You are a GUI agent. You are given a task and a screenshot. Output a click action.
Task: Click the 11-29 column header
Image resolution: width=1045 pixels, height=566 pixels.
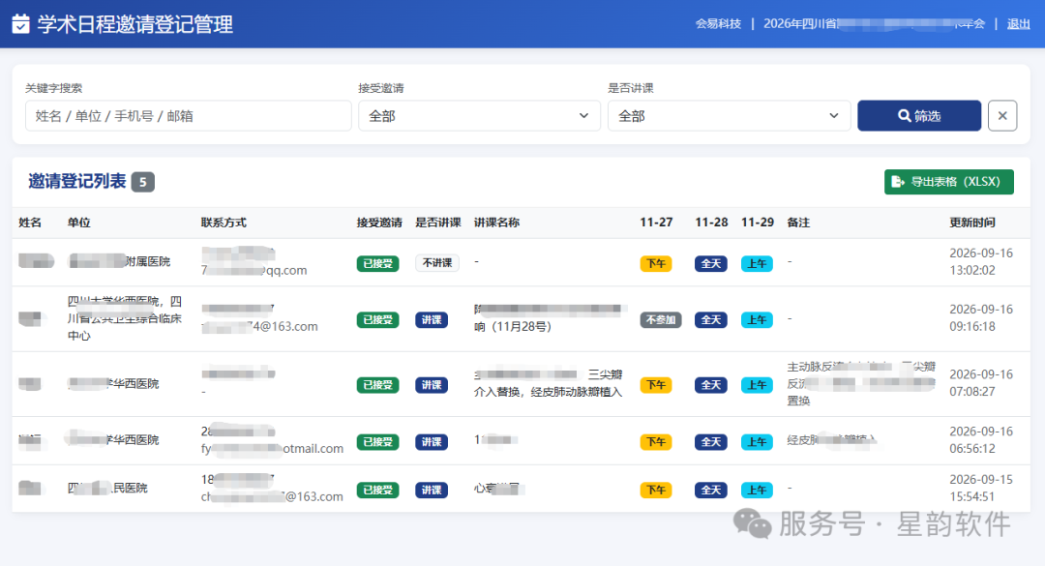[757, 223]
